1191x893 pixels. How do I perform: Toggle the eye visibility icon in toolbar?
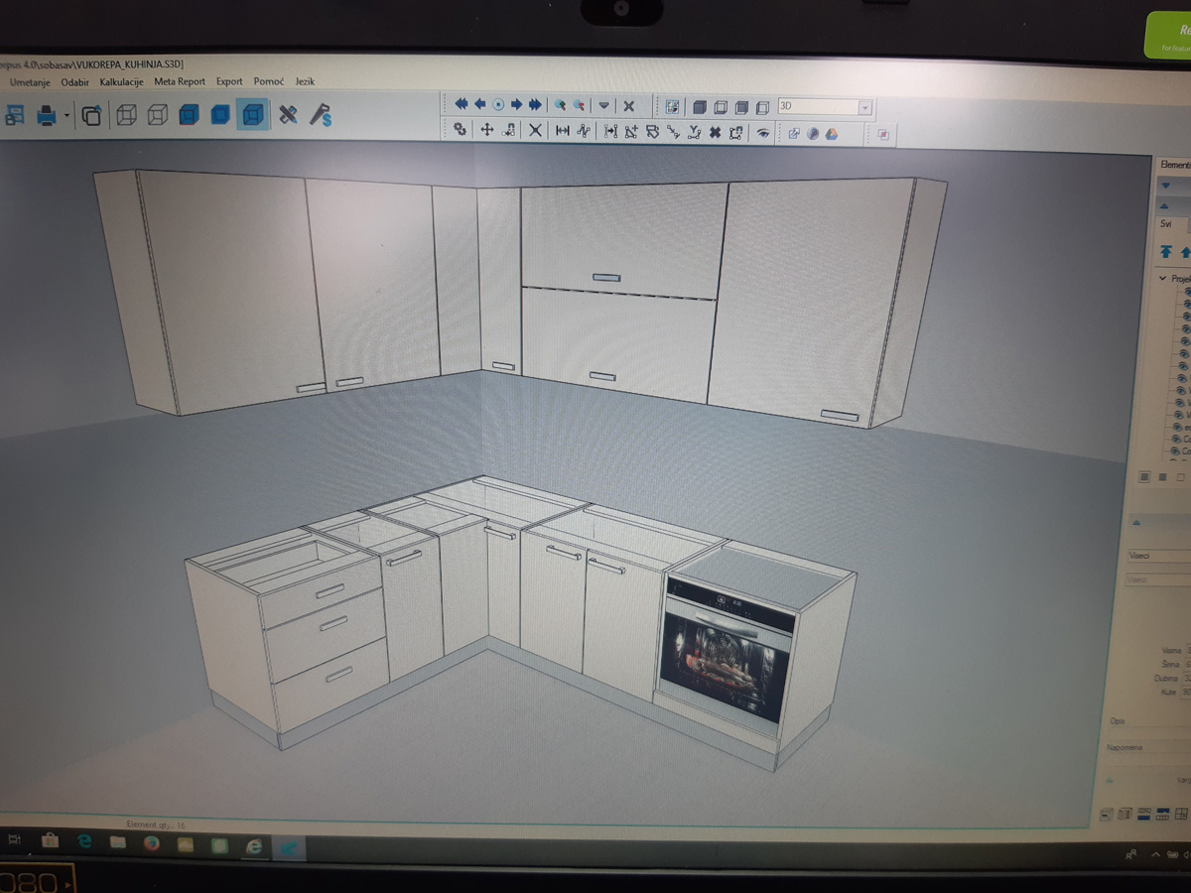(763, 133)
